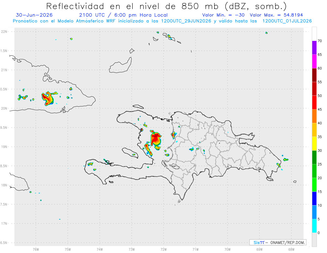Pick the dark red 50-55 dBZ colorbar segment
This screenshot has height=253, width=327.
(x=314, y=89)
